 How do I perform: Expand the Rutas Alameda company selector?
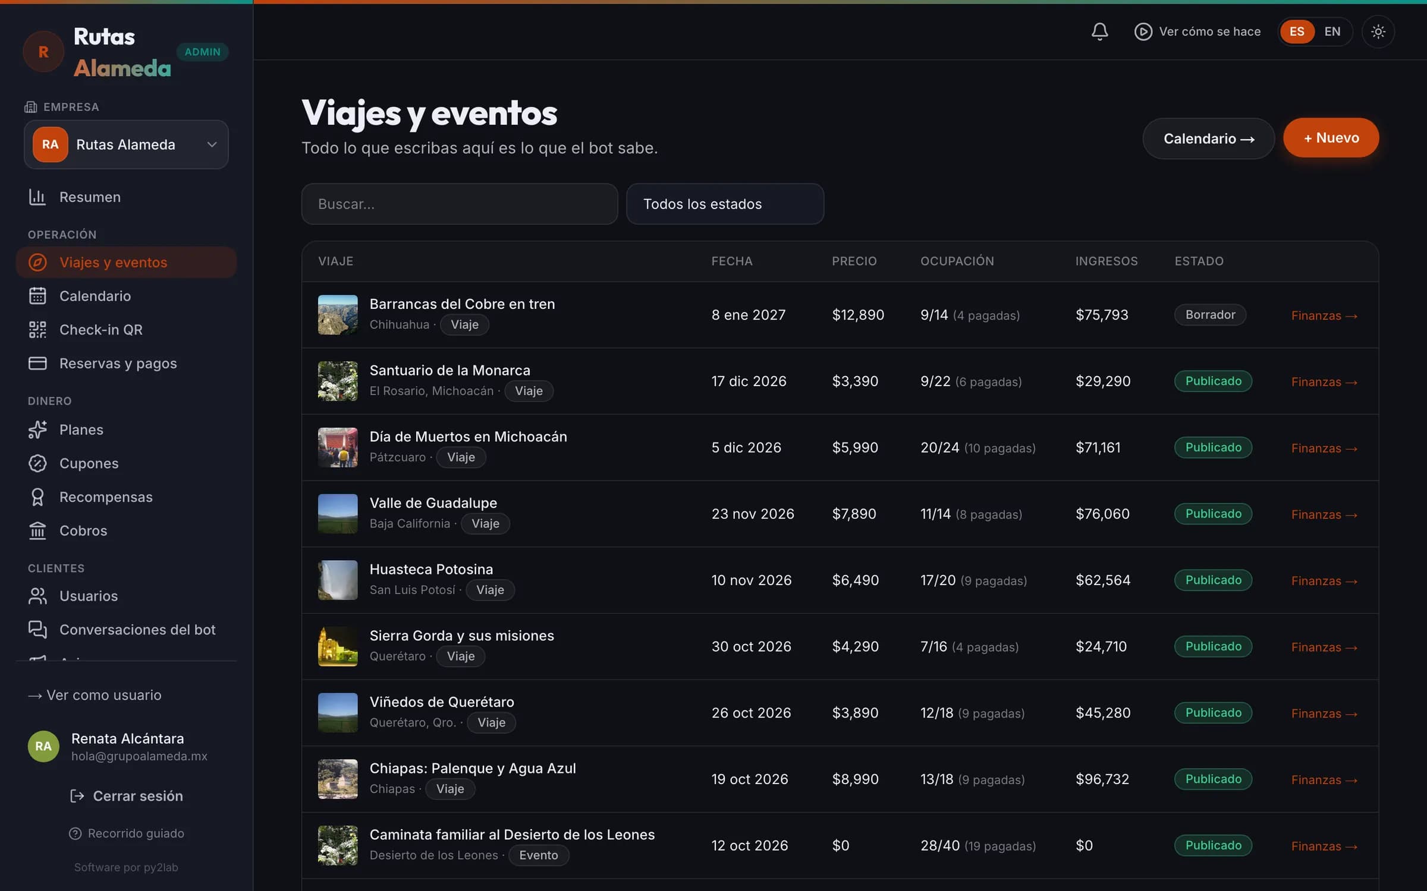tap(126, 144)
